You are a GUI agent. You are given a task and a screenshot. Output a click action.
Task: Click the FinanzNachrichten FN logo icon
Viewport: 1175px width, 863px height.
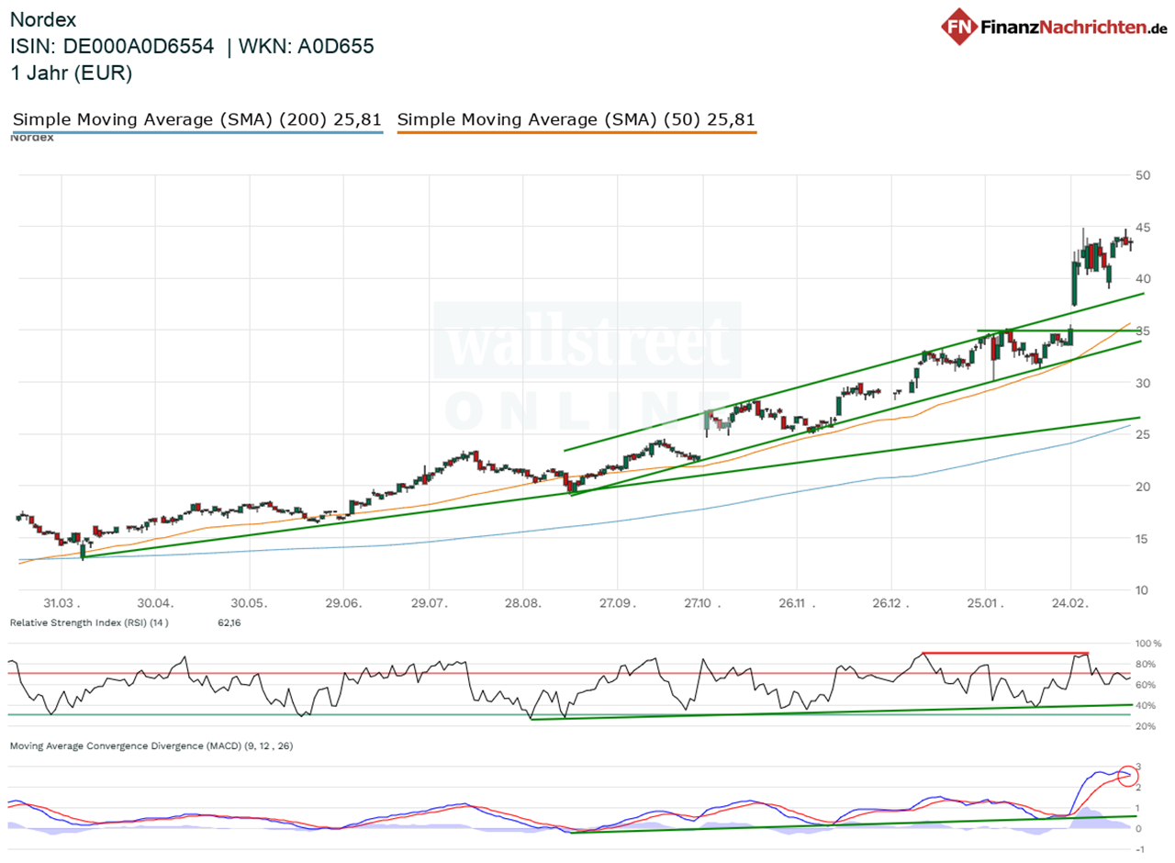958,27
